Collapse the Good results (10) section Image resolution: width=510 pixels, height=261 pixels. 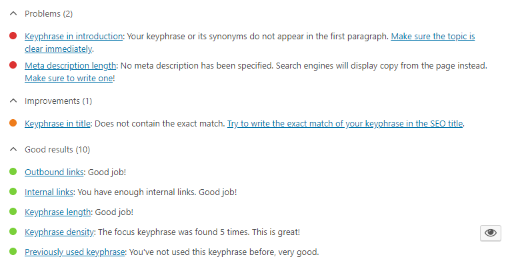[50, 150]
